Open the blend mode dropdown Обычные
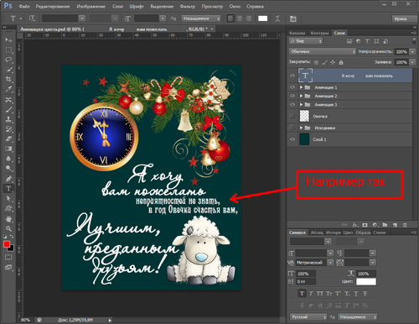Screen dimensions: 419x324 (x=323, y=51)
